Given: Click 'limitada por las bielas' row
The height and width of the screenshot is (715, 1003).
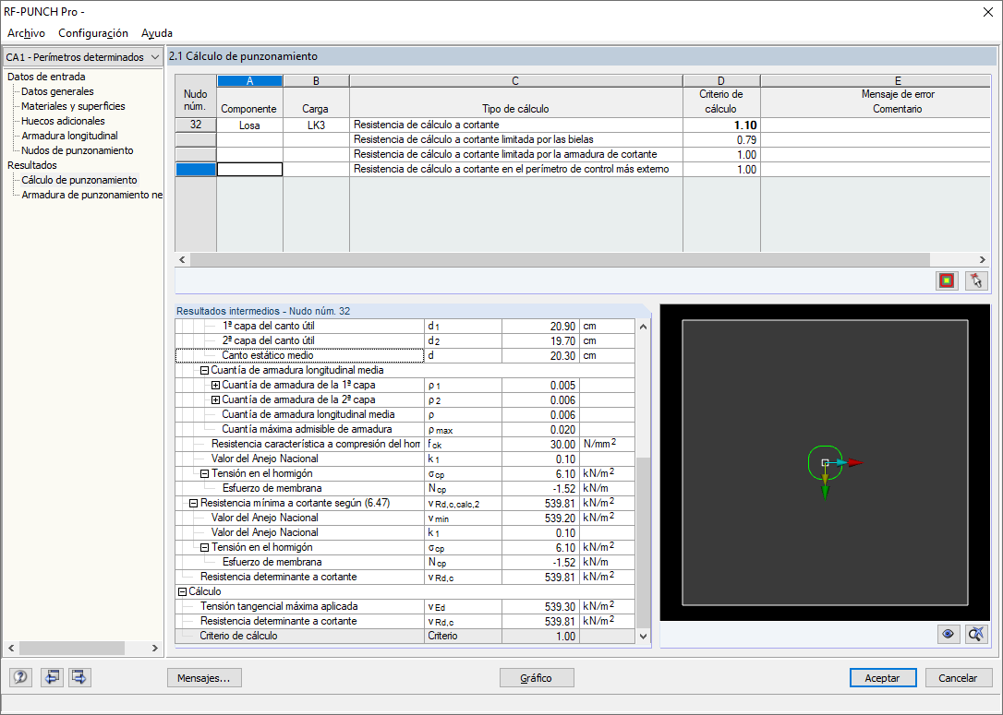Looking at the screenshot, I should [x=515, y=139].
